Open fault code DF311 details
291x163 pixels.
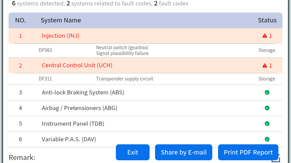45,79
